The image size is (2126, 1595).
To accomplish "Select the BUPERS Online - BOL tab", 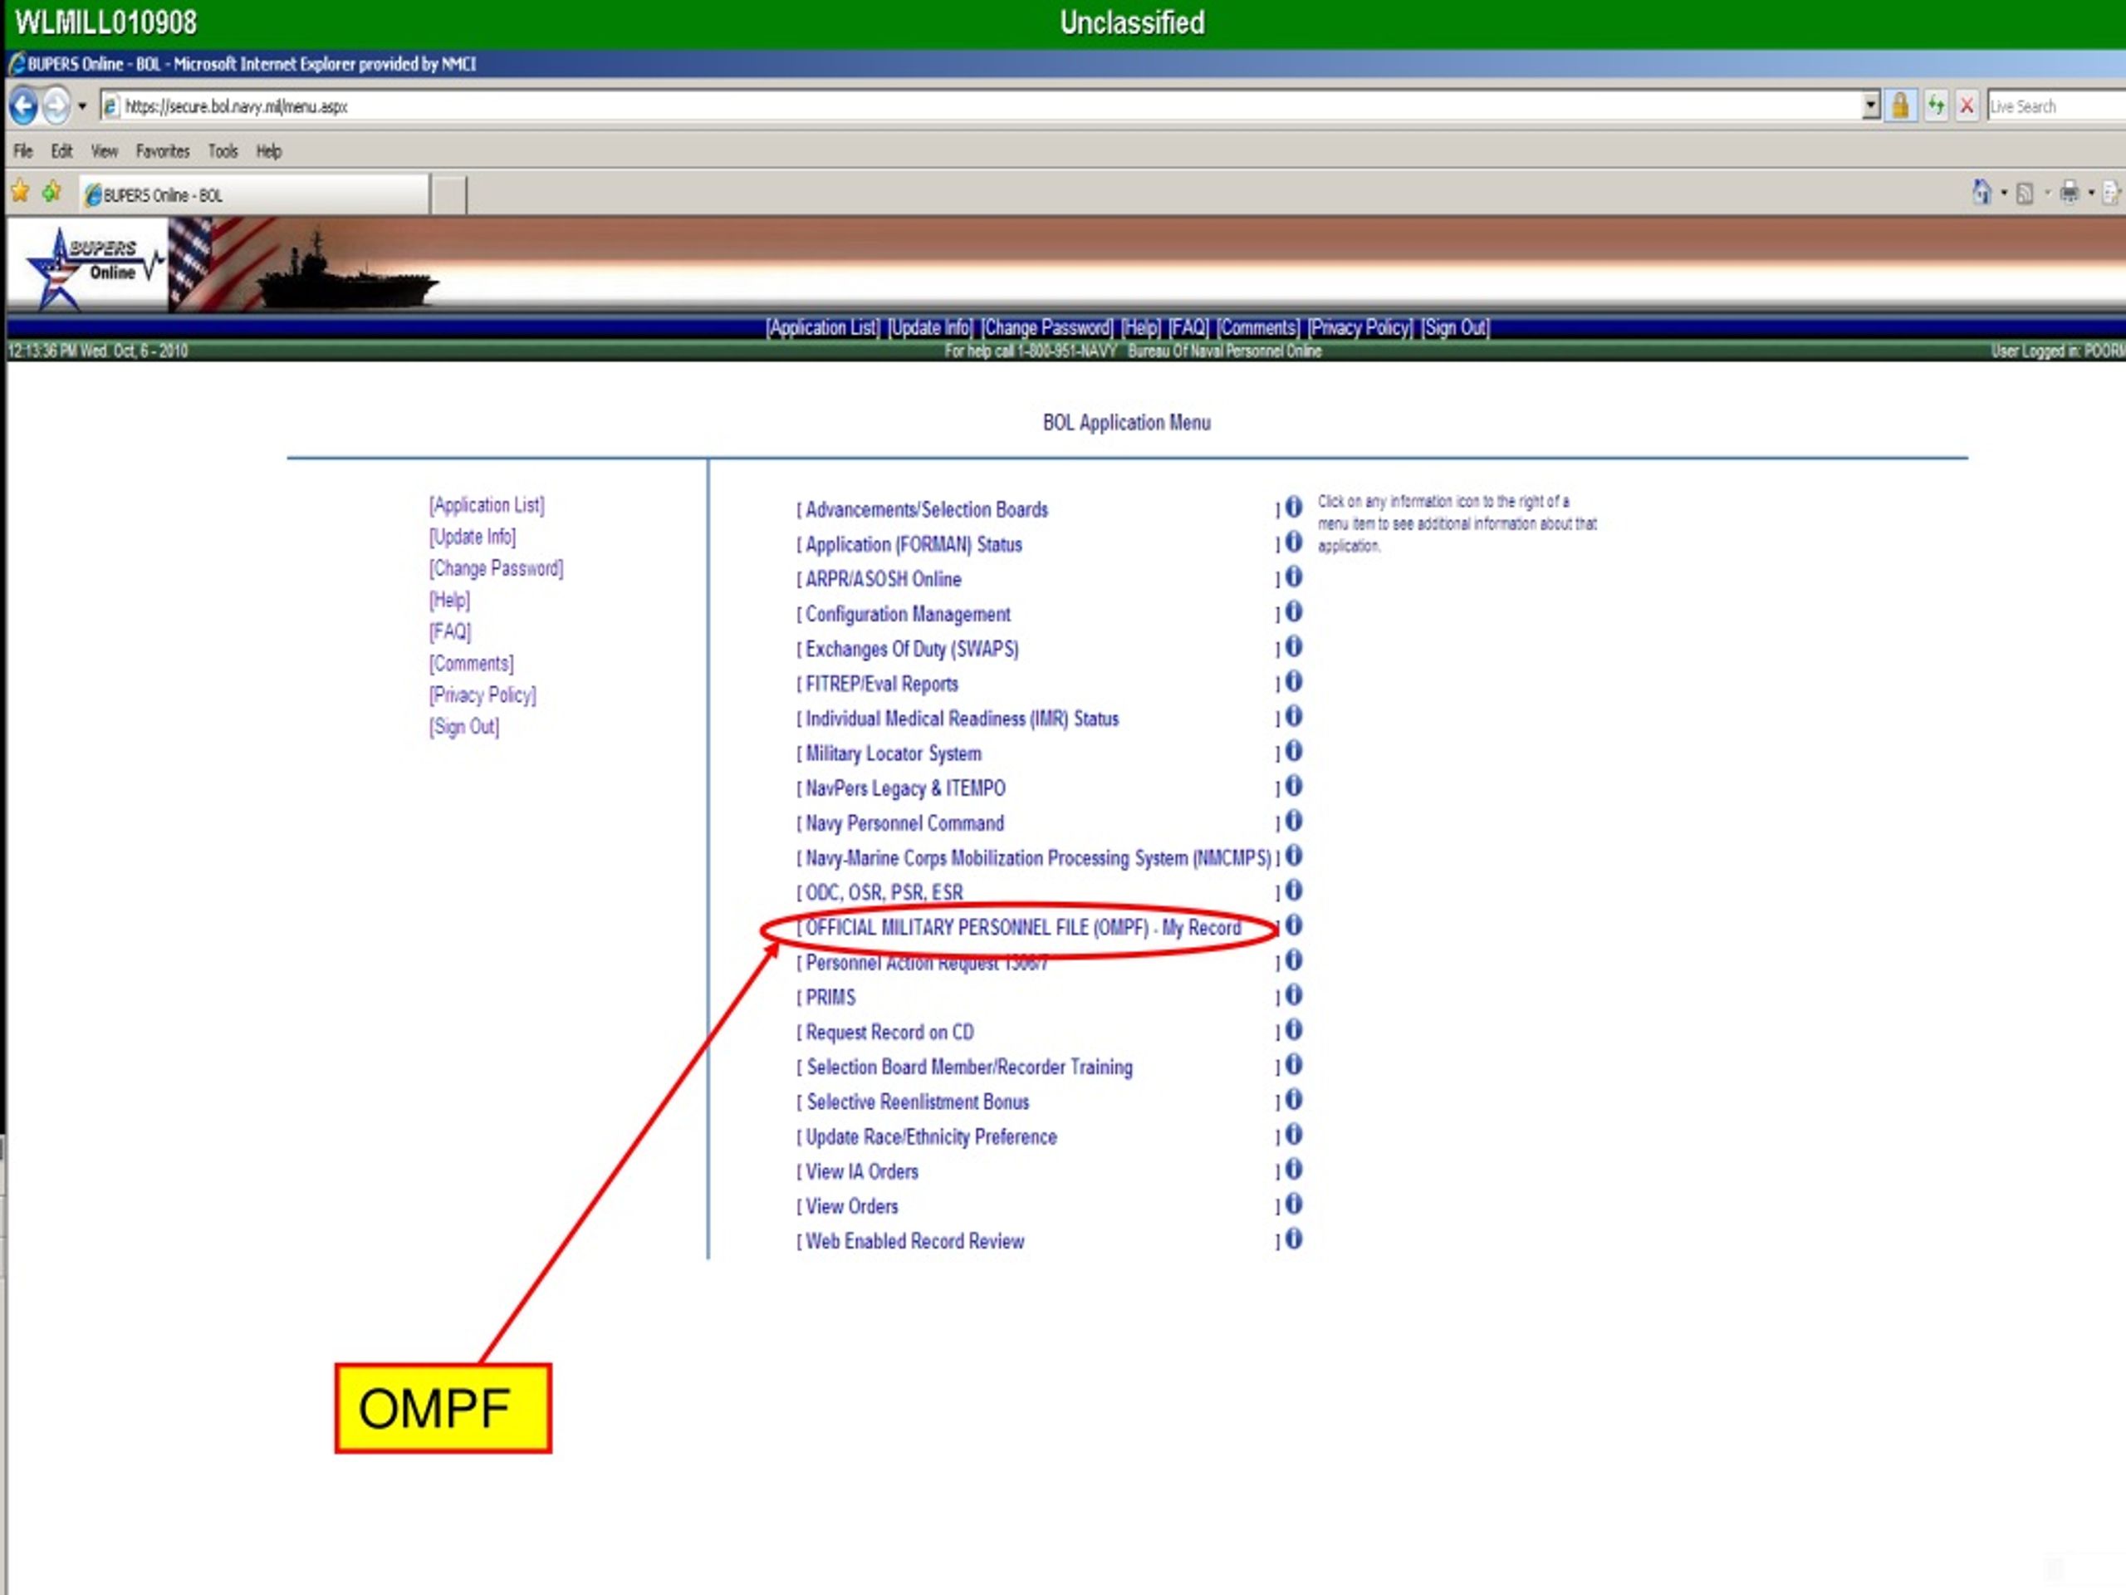I will (x=254, y=194).
